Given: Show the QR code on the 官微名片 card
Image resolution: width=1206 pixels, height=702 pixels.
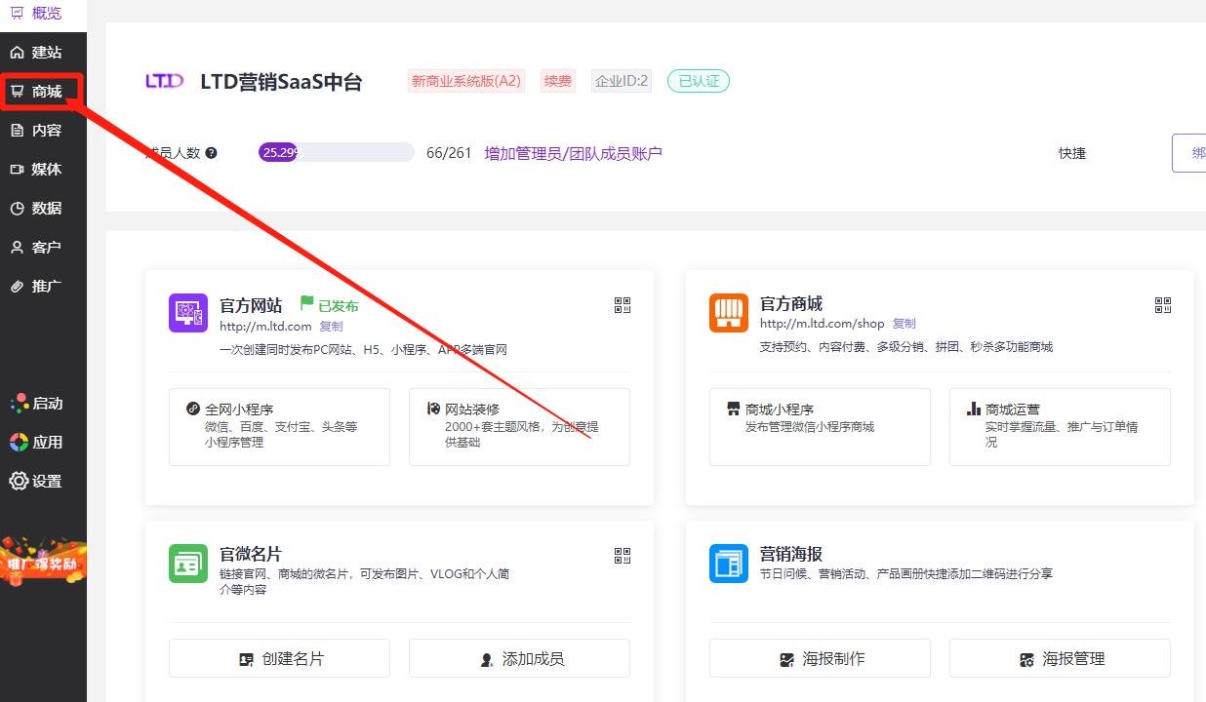Looking at the screenshot, I should tap(623, 555).
